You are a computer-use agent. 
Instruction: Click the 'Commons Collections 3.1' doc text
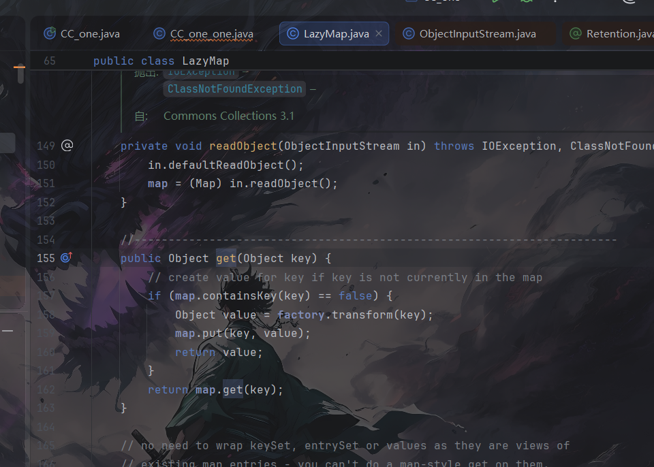click(229, 116)
